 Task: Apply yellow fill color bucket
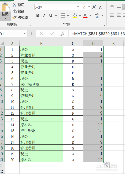click(75, 16)
